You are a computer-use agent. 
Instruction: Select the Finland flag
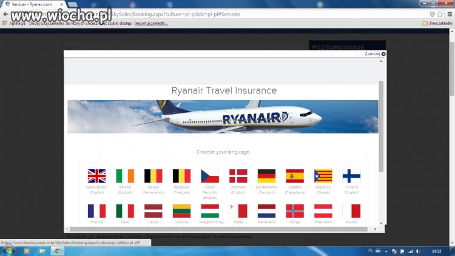coord(351,176)
